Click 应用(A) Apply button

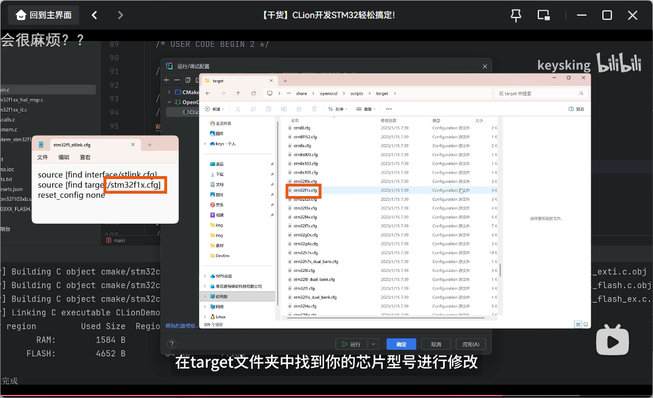coord(471,344)
